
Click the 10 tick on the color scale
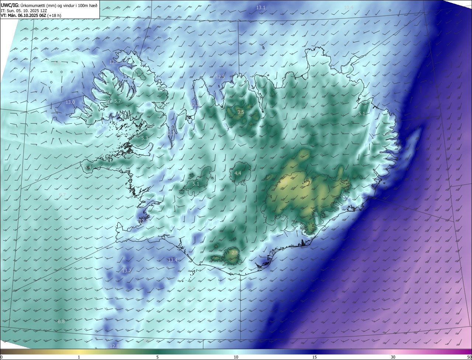pyautogui.click(x=236, y=357)
